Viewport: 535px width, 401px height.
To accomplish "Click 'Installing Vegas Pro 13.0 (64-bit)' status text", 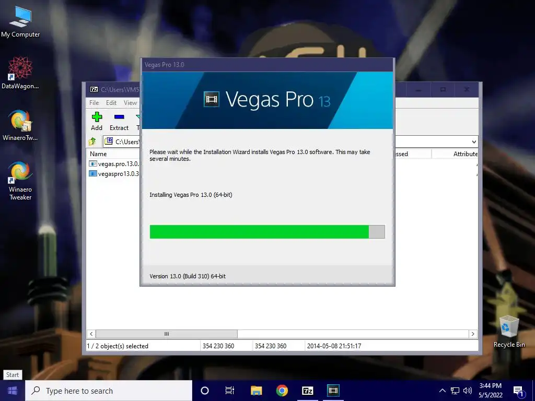I will (191, 195).
